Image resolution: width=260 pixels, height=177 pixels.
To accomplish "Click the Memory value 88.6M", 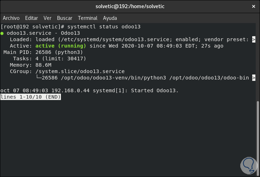I will click(x=44, y=65).
